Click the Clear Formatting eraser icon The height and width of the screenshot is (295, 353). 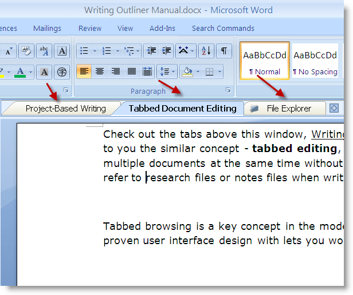pos(26,51)
